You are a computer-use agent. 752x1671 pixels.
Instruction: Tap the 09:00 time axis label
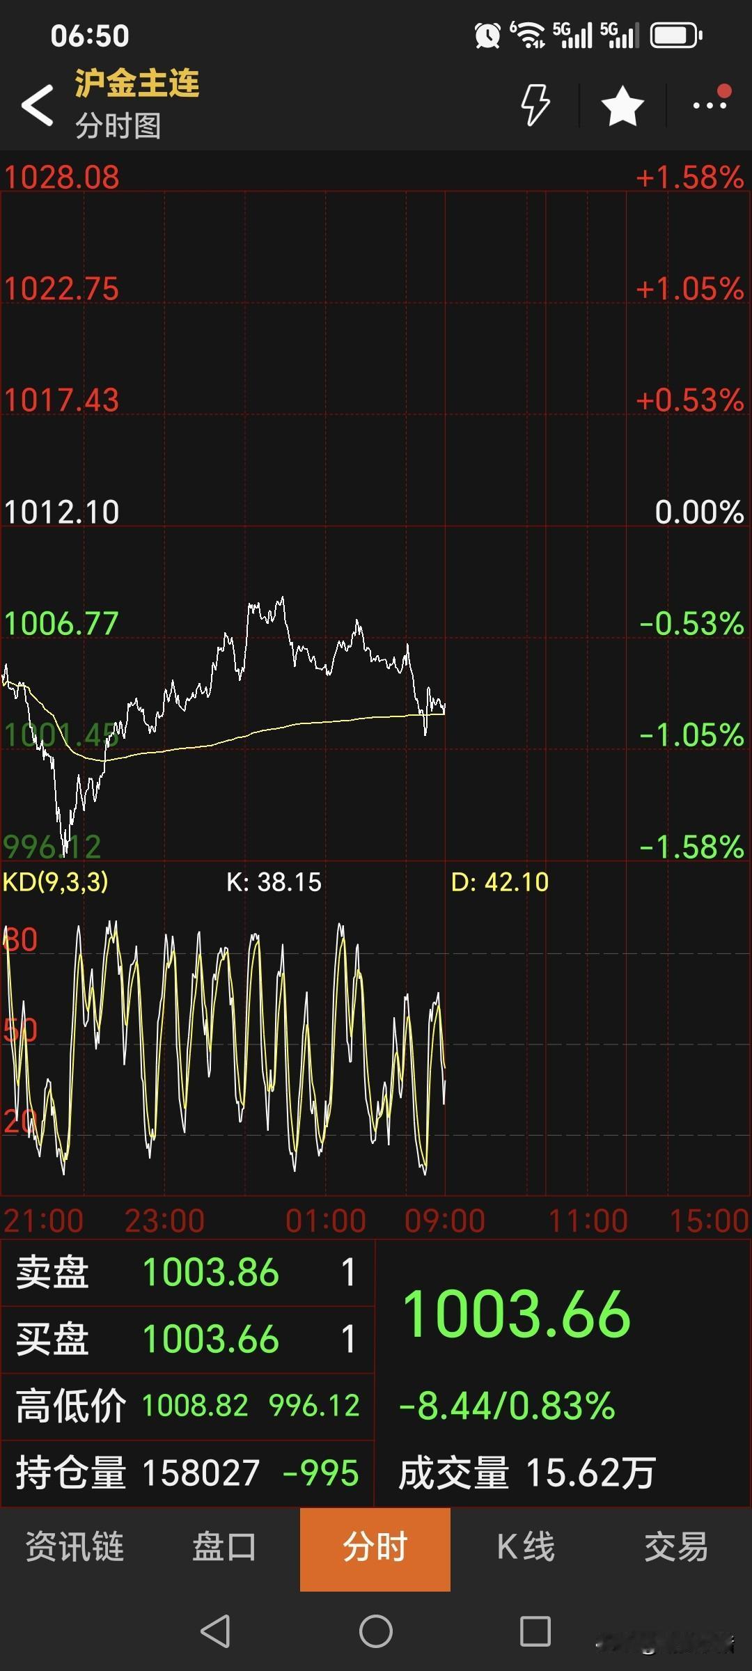click(x=445, y=1221)
